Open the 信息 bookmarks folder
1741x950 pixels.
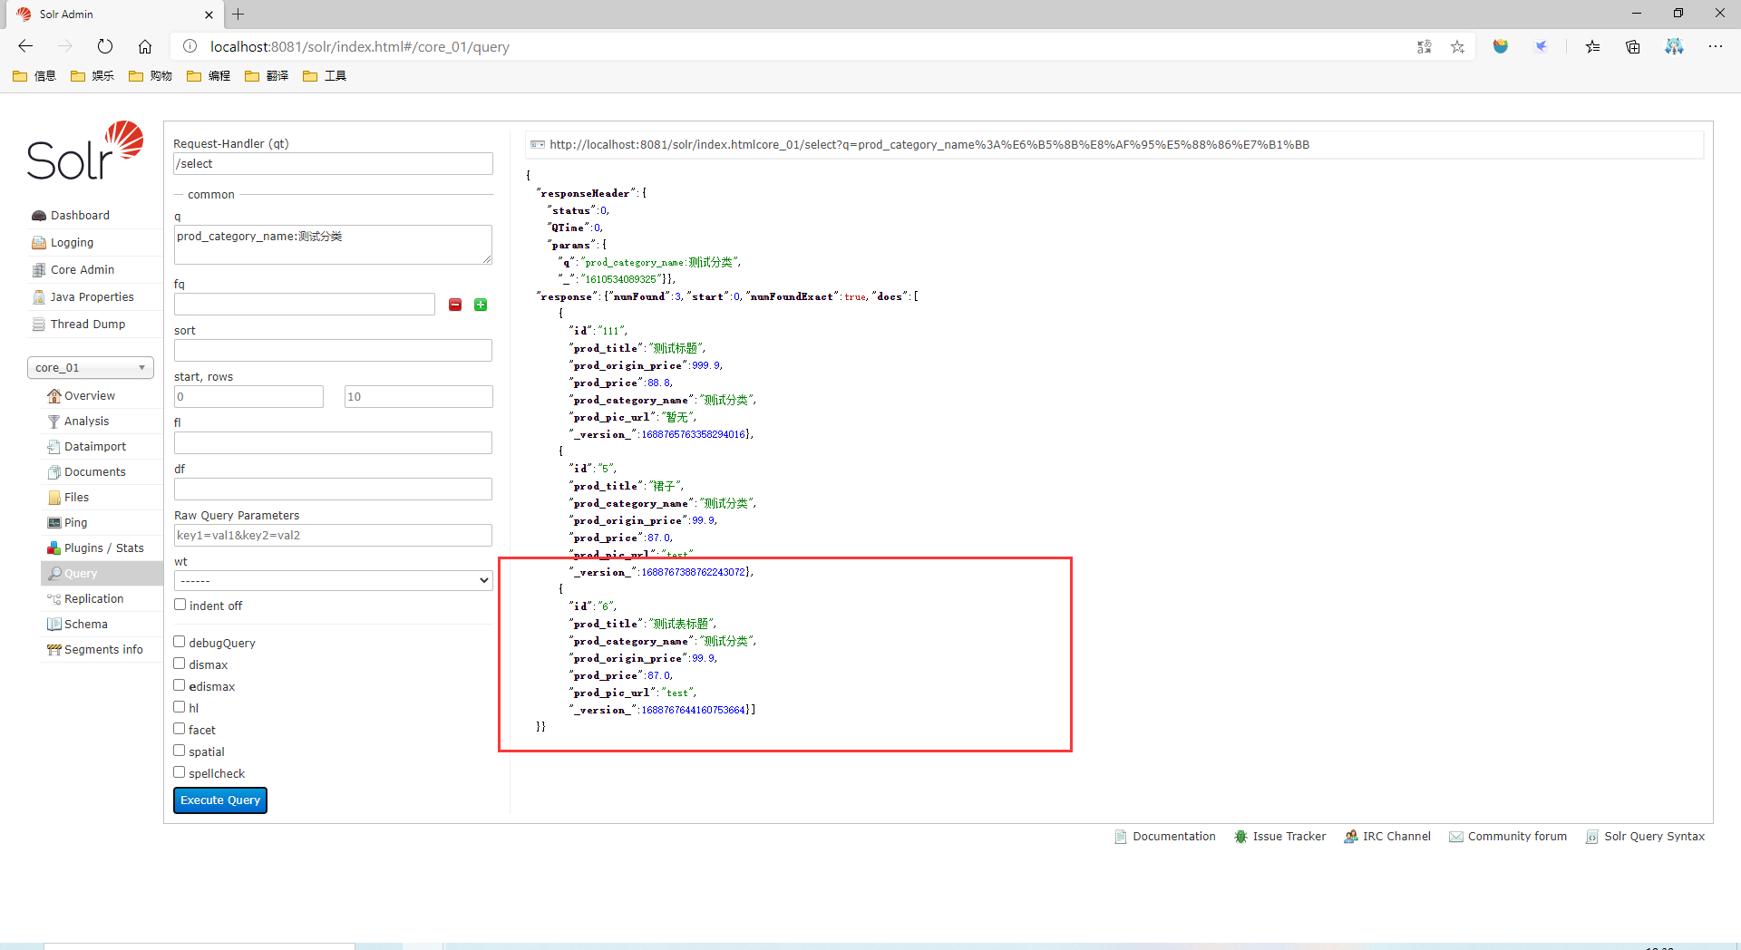[34, 76]
